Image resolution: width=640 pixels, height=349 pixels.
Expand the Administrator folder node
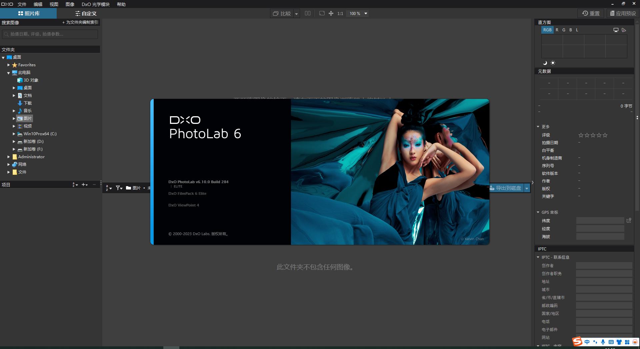9,157
